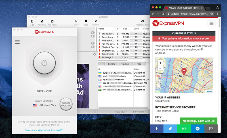Image resolution: width=227 pixels, height=138 pixels.
Task: Share via email envelope icon
Action: 211,129
